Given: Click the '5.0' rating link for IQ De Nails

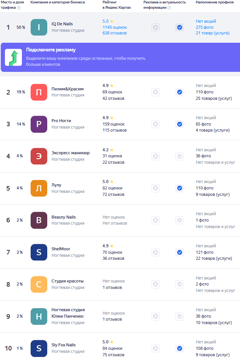Looking at the screenshot, I should [108, 21].
